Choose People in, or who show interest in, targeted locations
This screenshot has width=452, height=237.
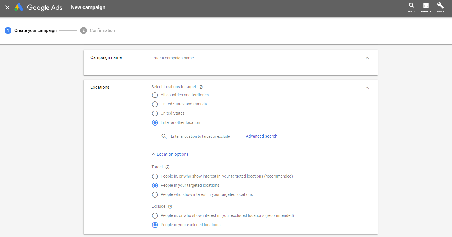(155, 176)
